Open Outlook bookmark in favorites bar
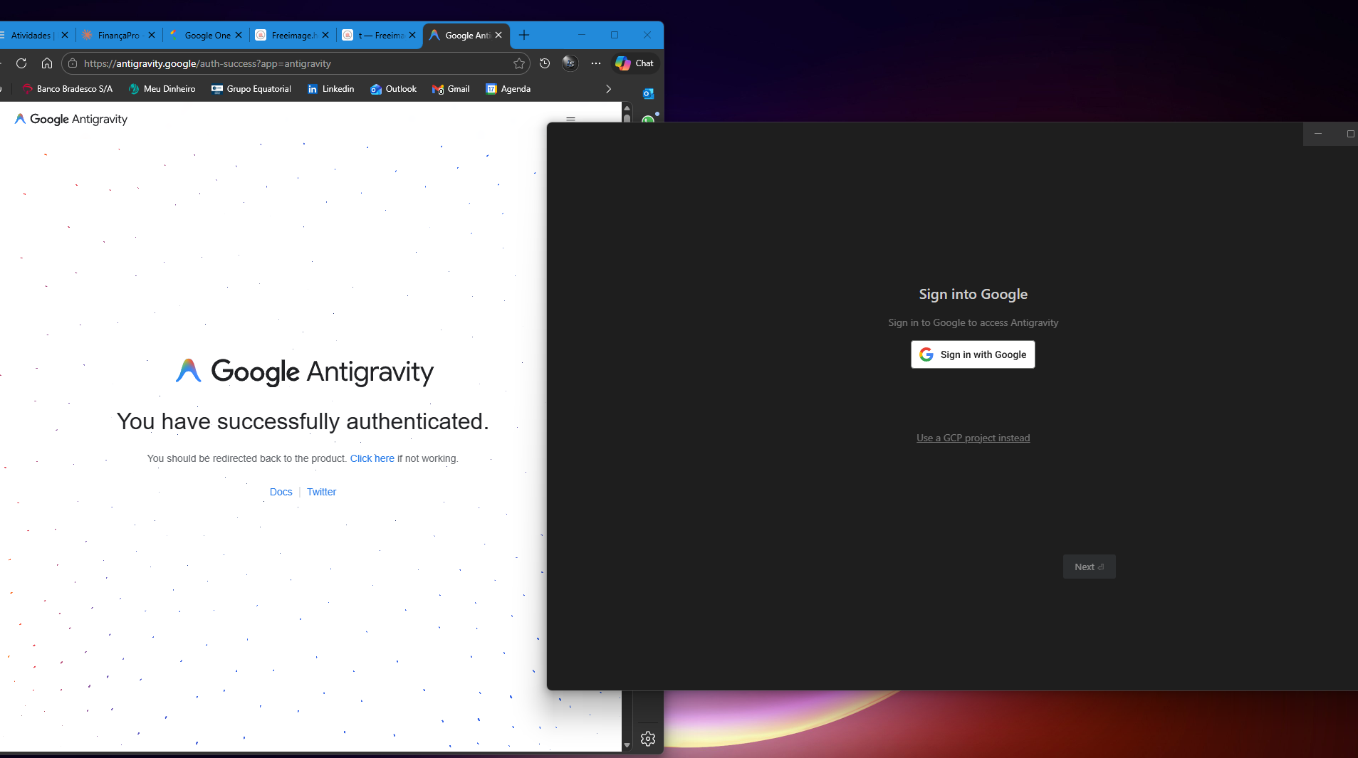Image resolution: width=1358 pixels, height=758 pixels. [393, 89]
